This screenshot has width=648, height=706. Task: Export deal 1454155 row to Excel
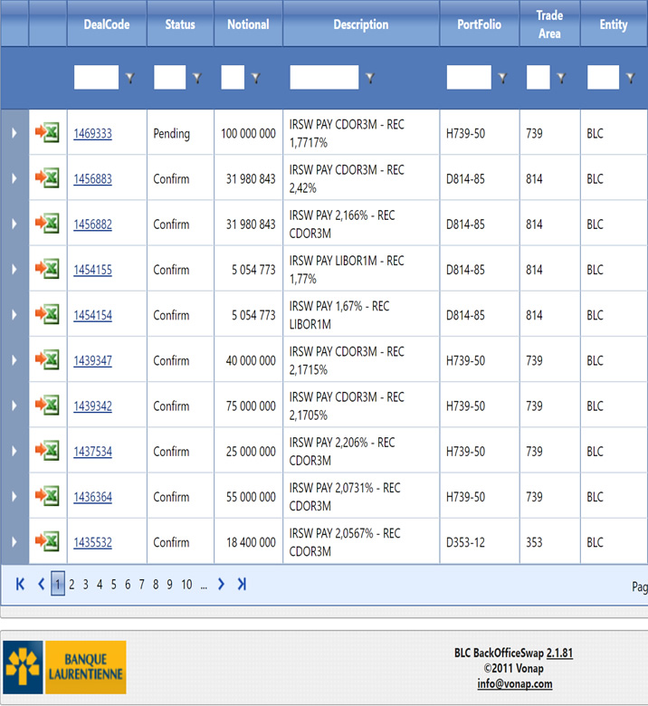pos(47,269)
